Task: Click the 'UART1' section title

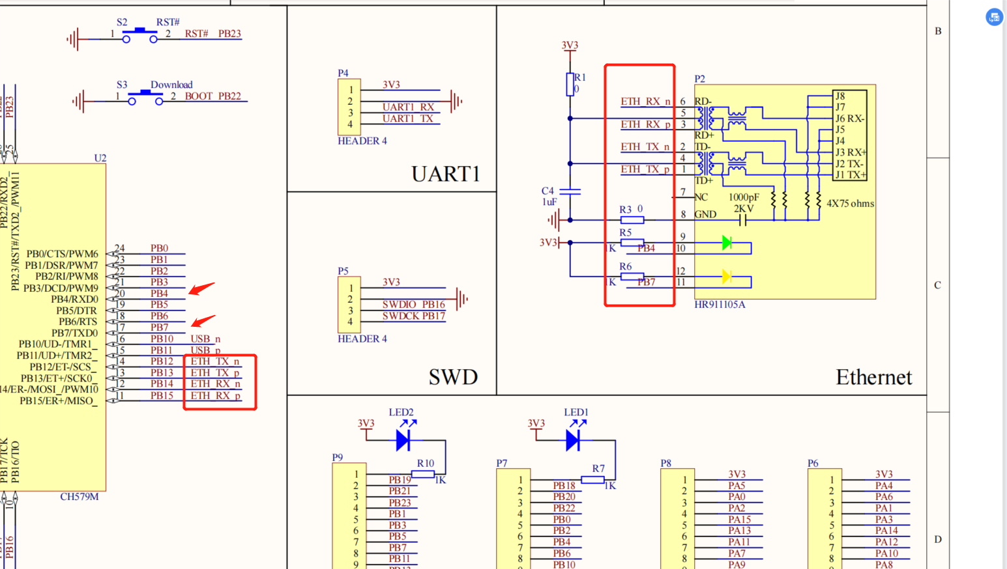Action: point(446,174)
